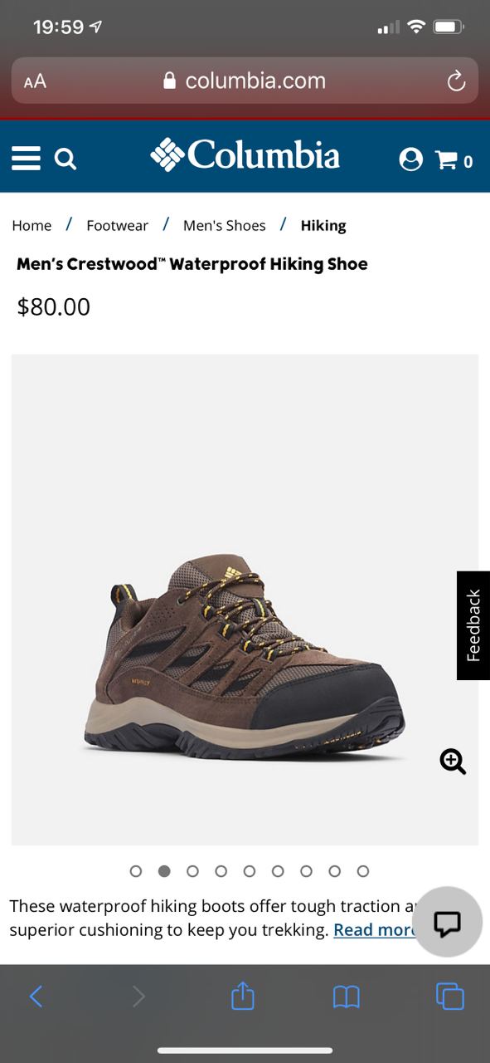Open the Feedback side tab

click(473, 625)
